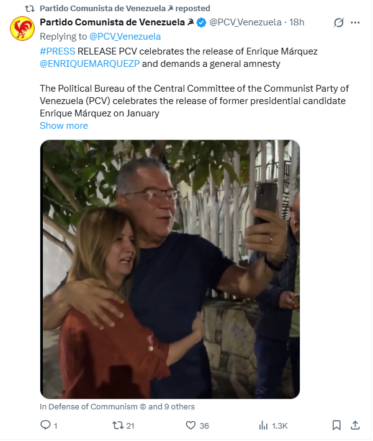Open the 18h timestamp link
Viewport: 373px width, 441px height.
point(297,23)
